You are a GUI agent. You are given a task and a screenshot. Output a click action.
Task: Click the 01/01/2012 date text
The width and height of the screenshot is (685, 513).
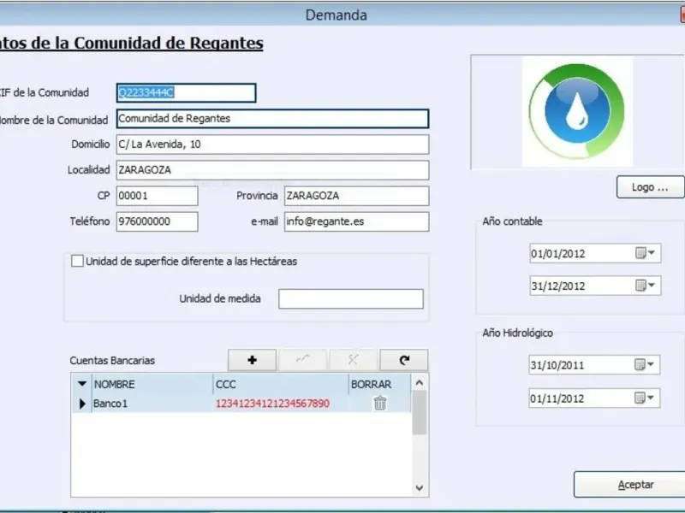(558, 253)
